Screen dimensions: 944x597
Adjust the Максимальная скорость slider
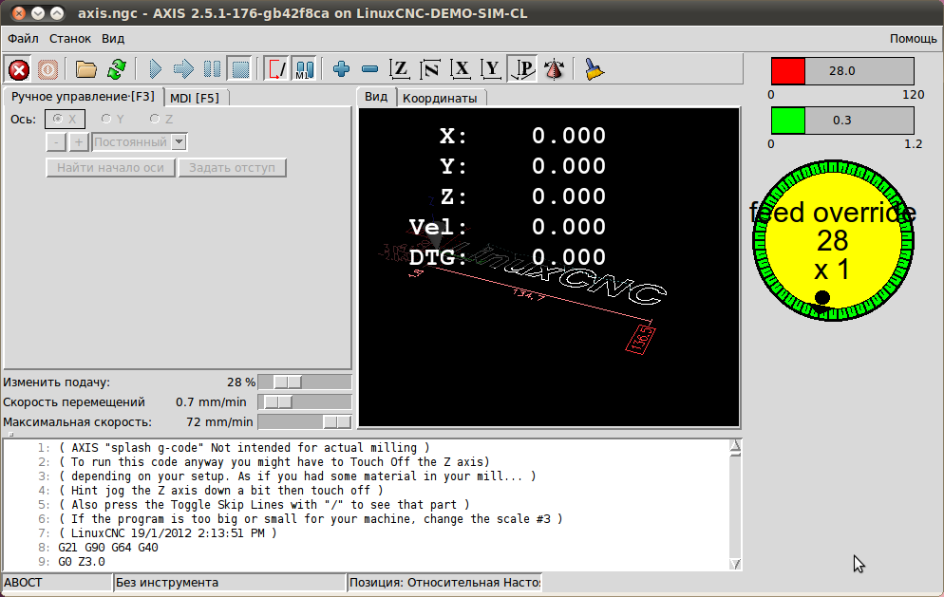tap(305, 421)
